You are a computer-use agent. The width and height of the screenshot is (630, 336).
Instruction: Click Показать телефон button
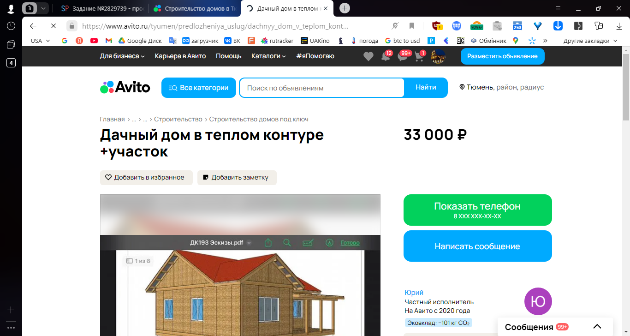point(477,210)
